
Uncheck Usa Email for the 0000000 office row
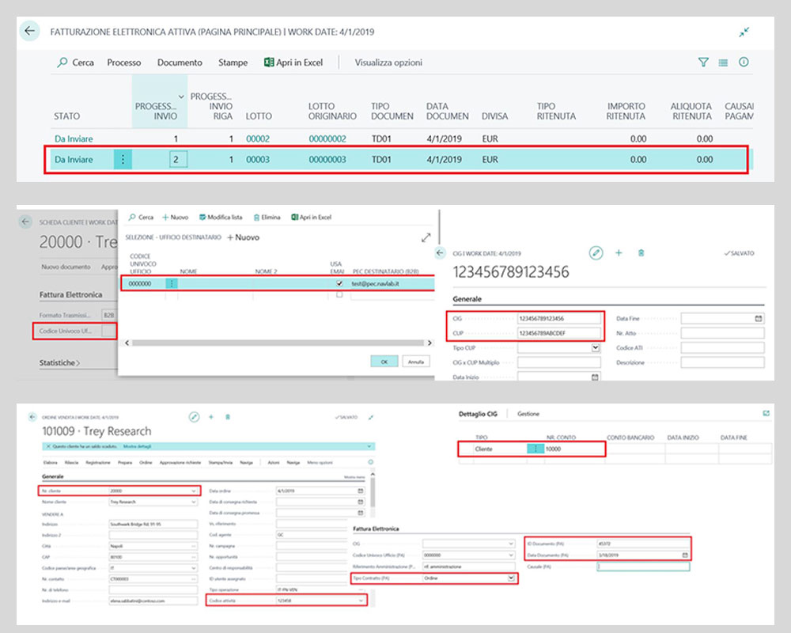(x=339, y=283)
